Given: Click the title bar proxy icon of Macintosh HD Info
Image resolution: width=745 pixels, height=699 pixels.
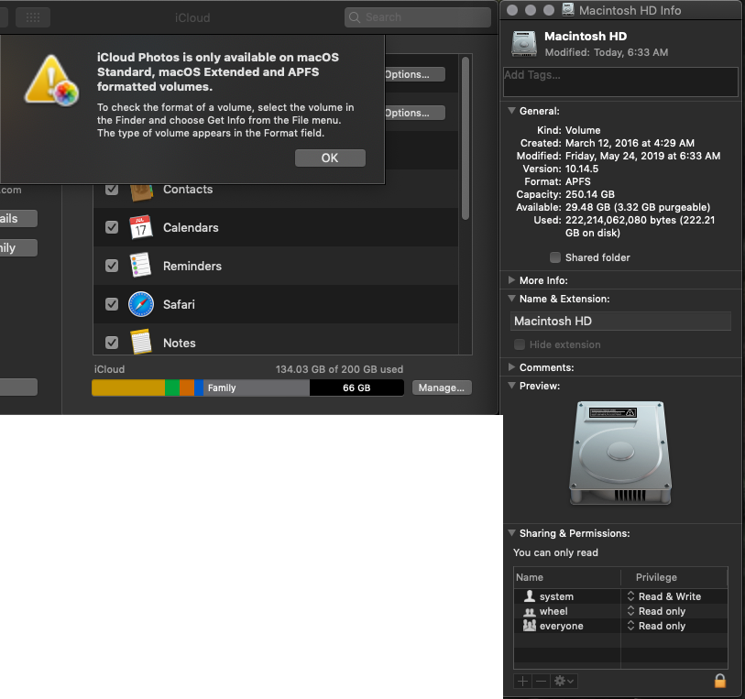Looking at the screenshot, I should 568,9.
